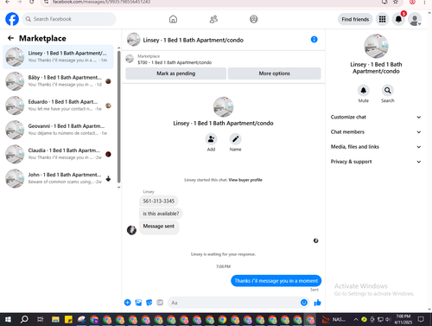Open Task View on the taskbar
Image resolution: width=432 pixels, height=326 pixels.
[41, 319]
